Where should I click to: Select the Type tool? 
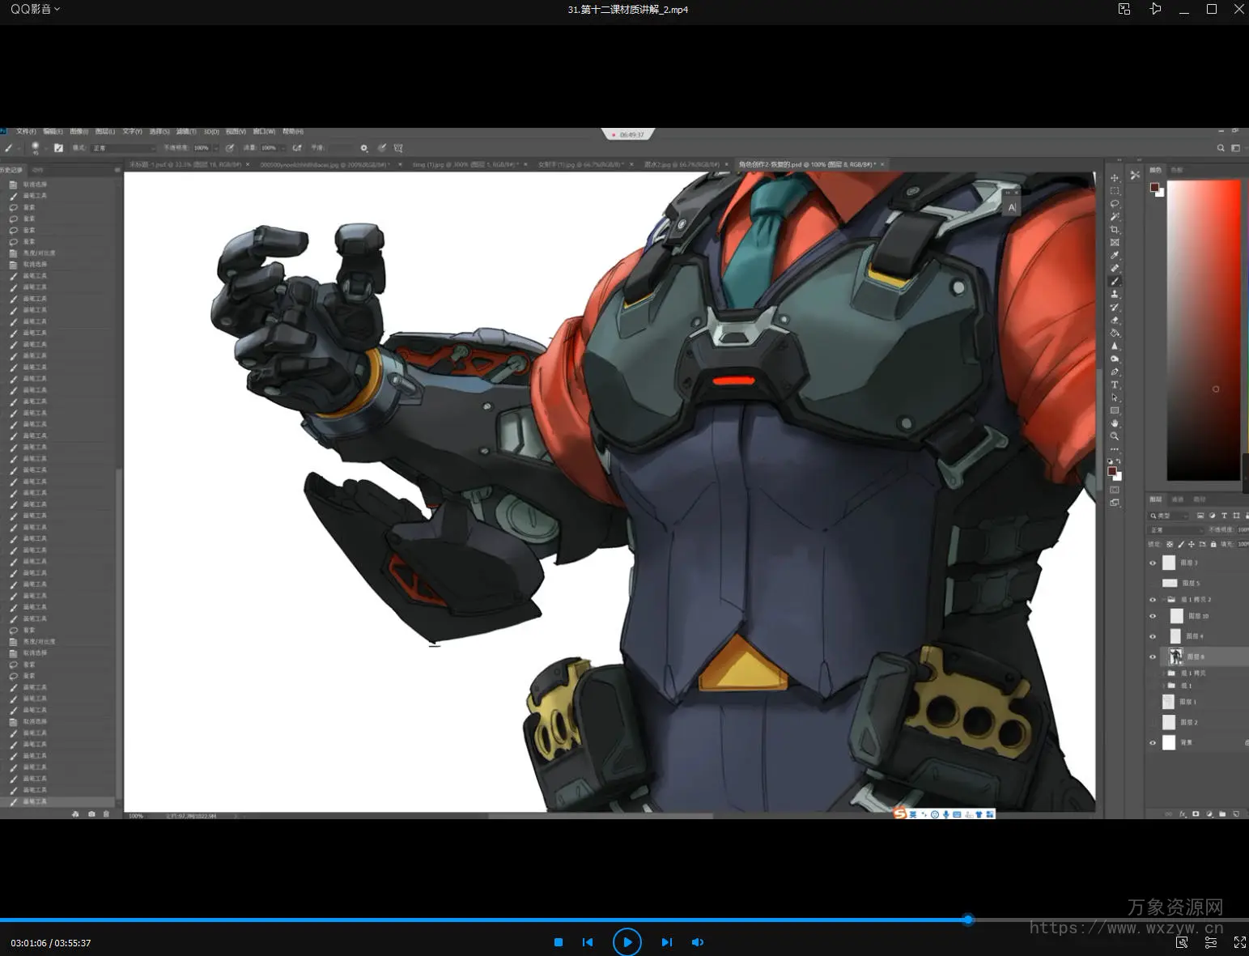(x=1115, y=385)
